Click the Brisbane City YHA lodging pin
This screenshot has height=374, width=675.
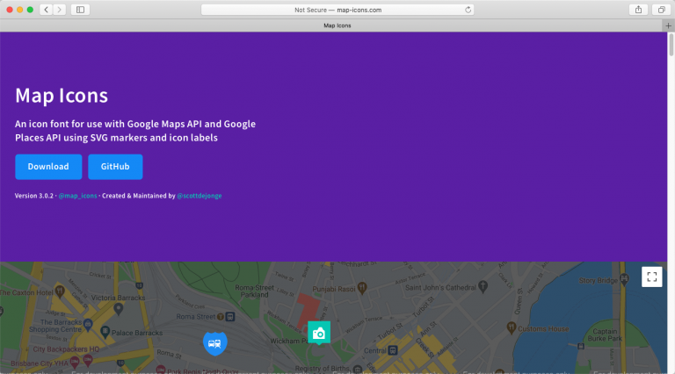(x=75, y=363)
